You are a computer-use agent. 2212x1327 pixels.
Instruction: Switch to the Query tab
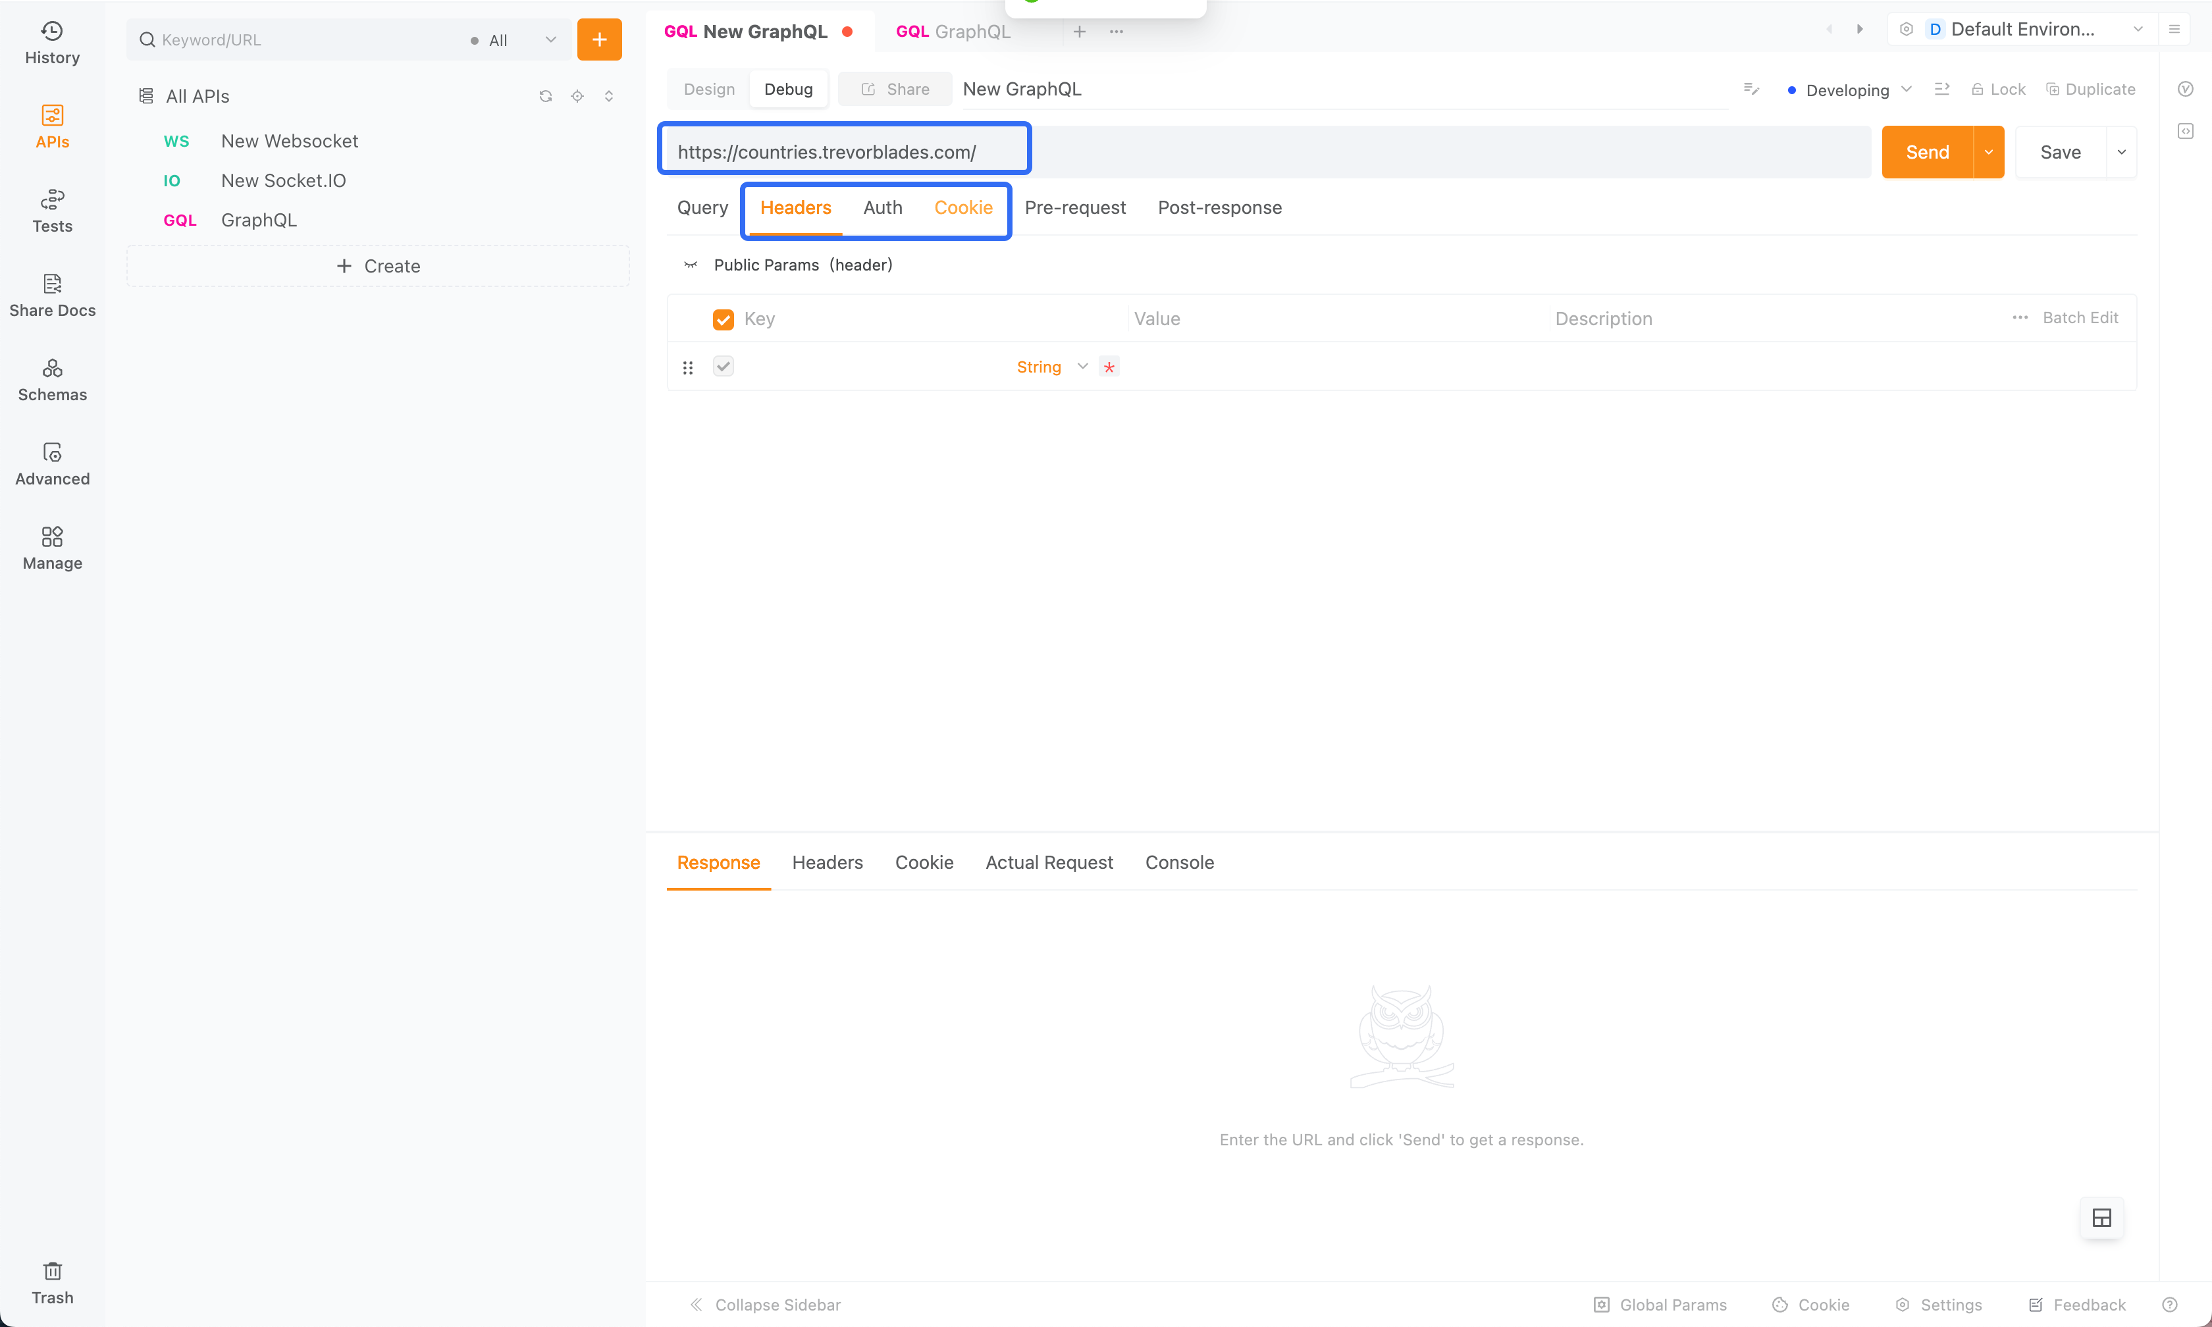tap(702, 207)
